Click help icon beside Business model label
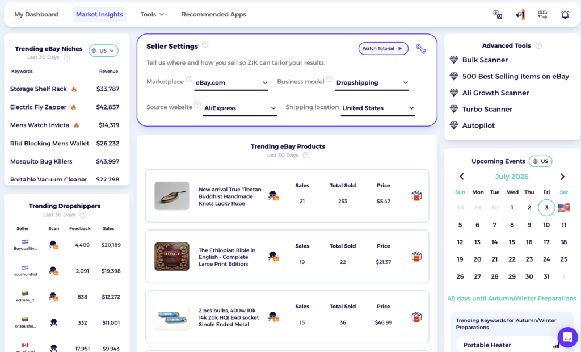 pos(330,79)
